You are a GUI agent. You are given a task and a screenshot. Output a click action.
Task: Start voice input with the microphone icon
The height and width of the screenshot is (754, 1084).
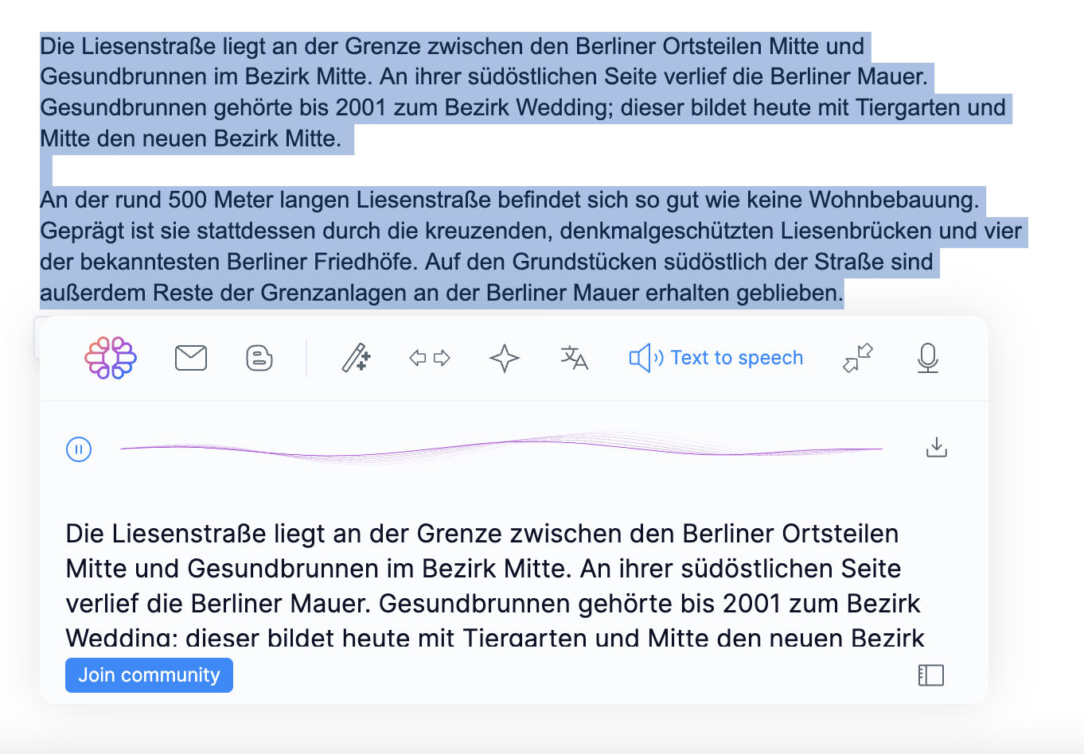[x=927, y=358]
